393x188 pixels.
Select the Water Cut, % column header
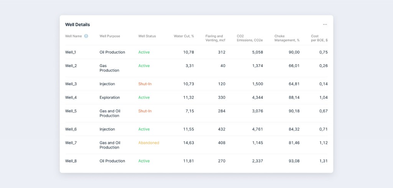(183, 36)
